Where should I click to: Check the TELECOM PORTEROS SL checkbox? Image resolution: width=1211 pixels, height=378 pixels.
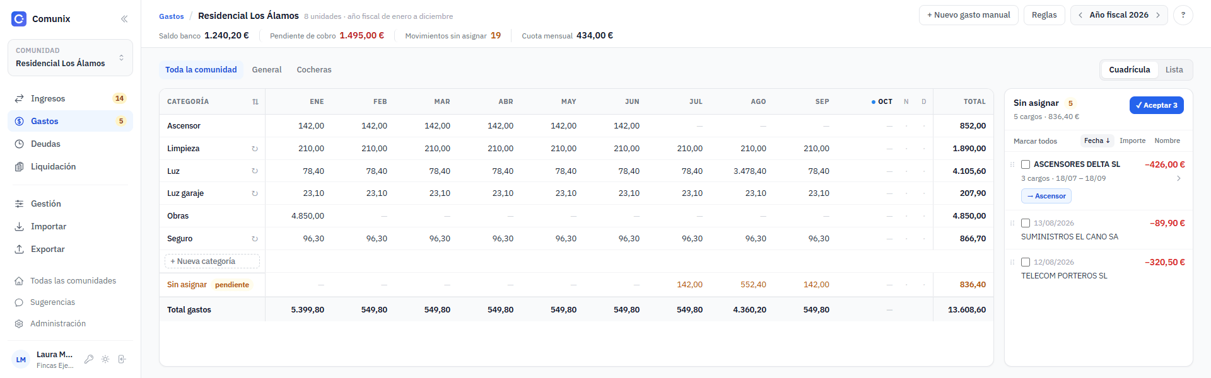pos(1026,262)
